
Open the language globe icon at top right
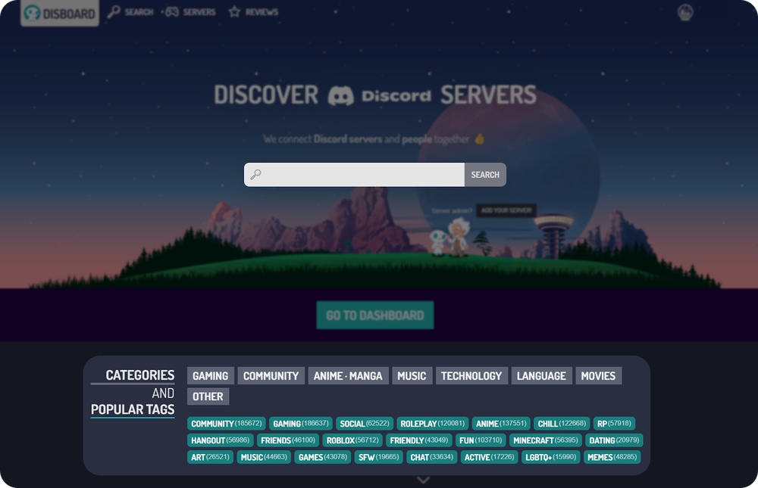pos(686,12)
